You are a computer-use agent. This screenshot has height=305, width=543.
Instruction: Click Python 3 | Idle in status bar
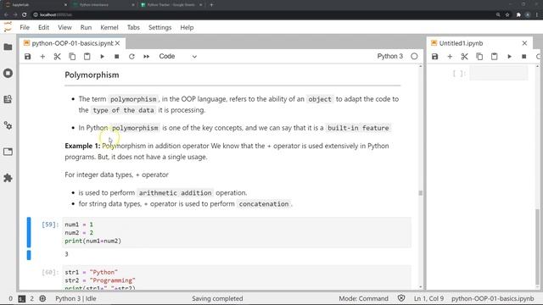pyautogui.click(x=76, y=298)
